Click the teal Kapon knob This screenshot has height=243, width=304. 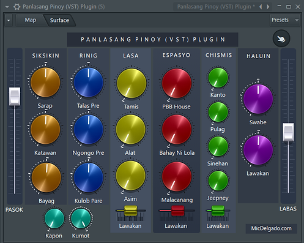54,219
